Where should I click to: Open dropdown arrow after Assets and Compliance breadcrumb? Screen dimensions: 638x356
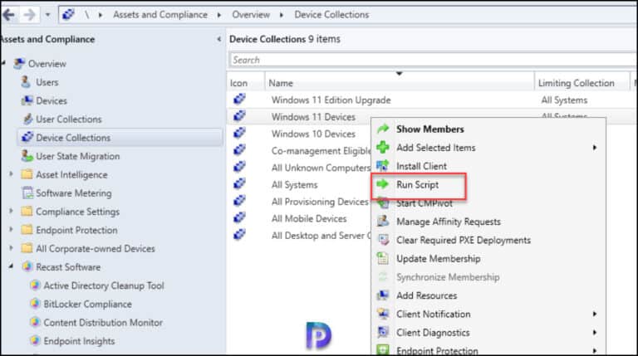click(219, 15)
